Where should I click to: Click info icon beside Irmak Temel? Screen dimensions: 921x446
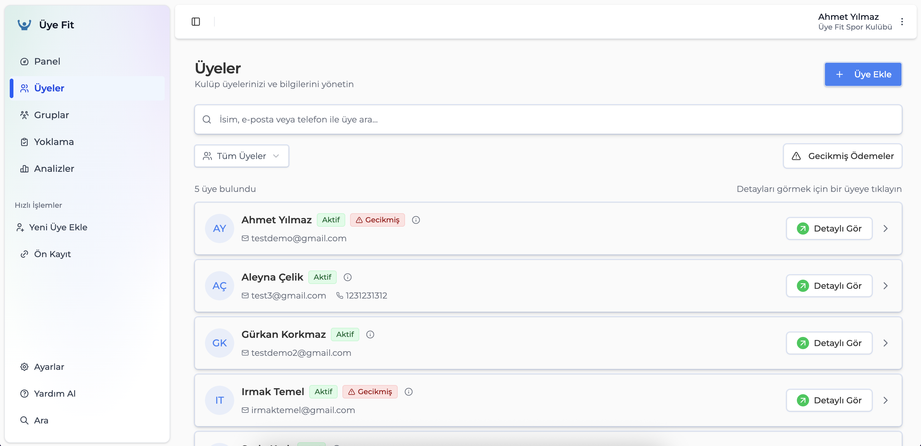[x=408, y=392]
